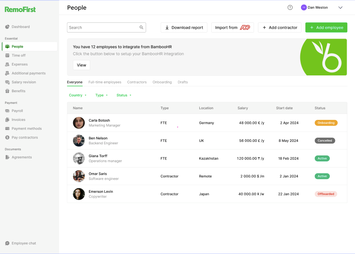
Task: Click View in the BambooHR banner
Action: 81,65
